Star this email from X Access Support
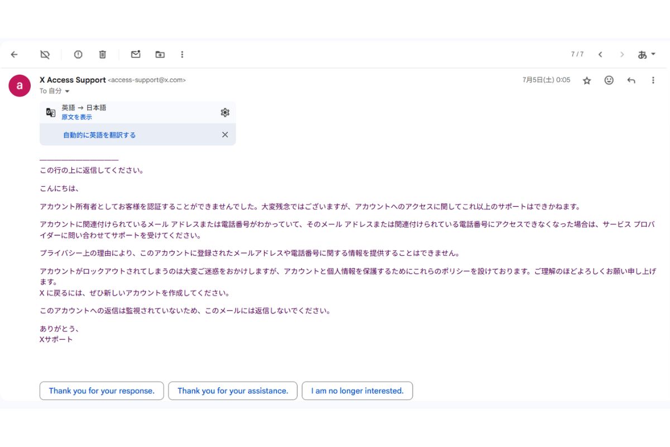670x447 pixels. click(x=587, y=80)
